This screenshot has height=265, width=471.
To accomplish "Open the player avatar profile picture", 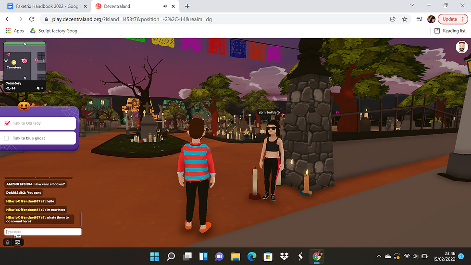I will point(461,47).
